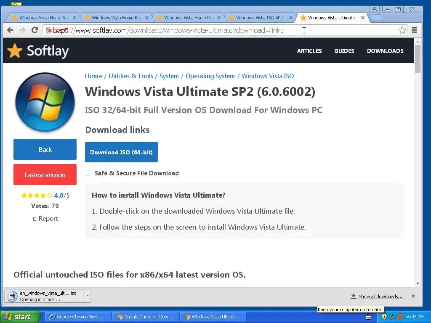
Task: Click the keyboard icon in system tray
Action: tap(369, 317)
